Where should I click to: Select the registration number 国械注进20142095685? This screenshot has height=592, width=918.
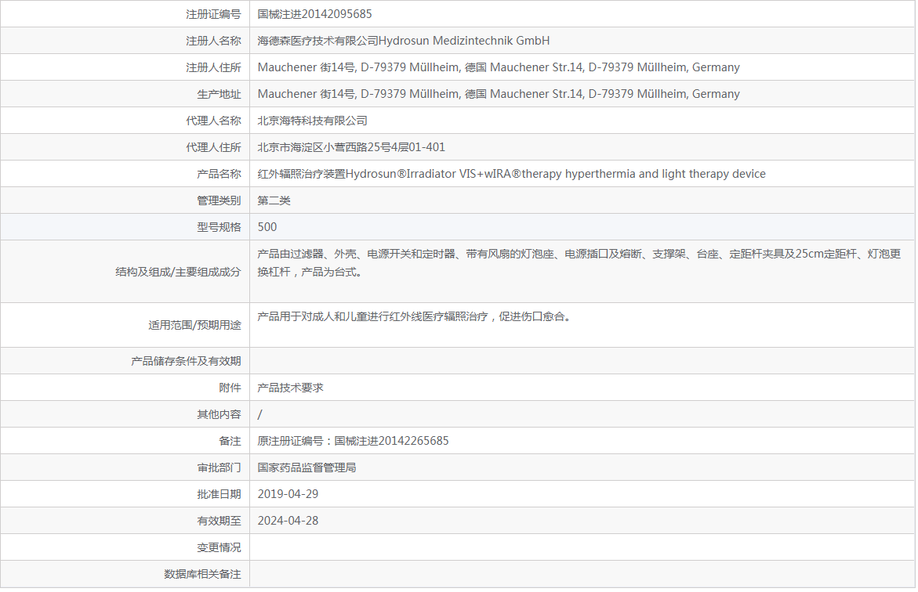314,14
